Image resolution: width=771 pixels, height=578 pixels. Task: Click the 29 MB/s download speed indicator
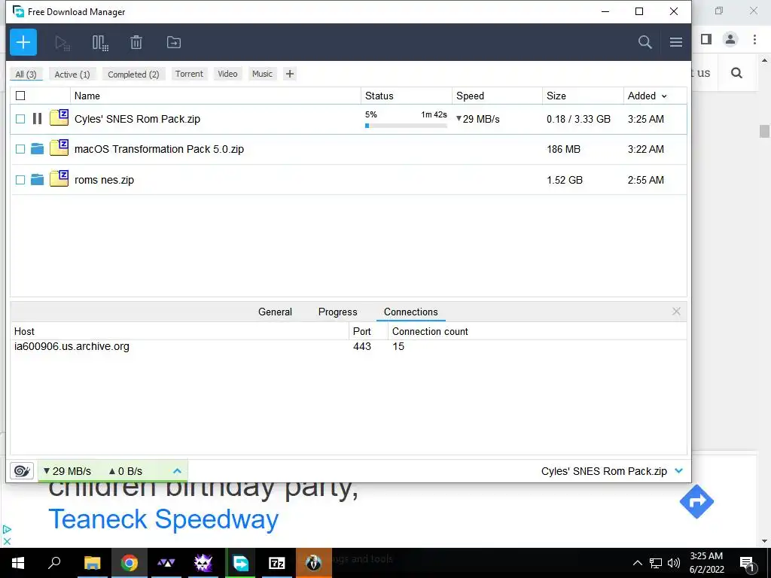(x=67, y=471)
